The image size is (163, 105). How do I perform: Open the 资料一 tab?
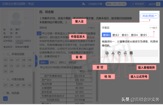click(x=44, y=62)
